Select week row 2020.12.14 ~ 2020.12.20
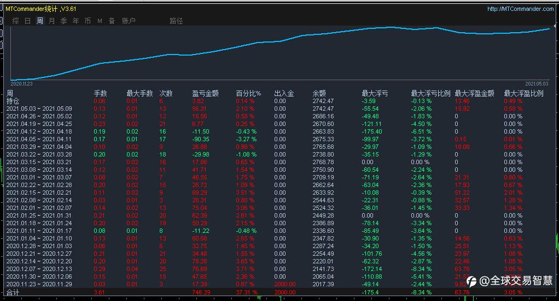This screenshot has height=301, width=559. [39, 262]
